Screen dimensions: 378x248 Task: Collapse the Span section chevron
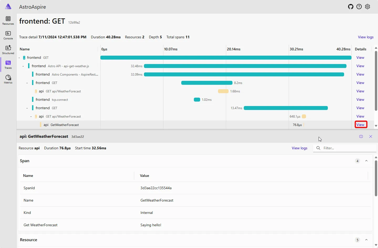click(x=366, y=161)
